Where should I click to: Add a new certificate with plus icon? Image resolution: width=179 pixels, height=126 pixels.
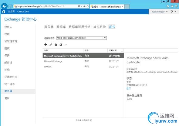point(46,45)
